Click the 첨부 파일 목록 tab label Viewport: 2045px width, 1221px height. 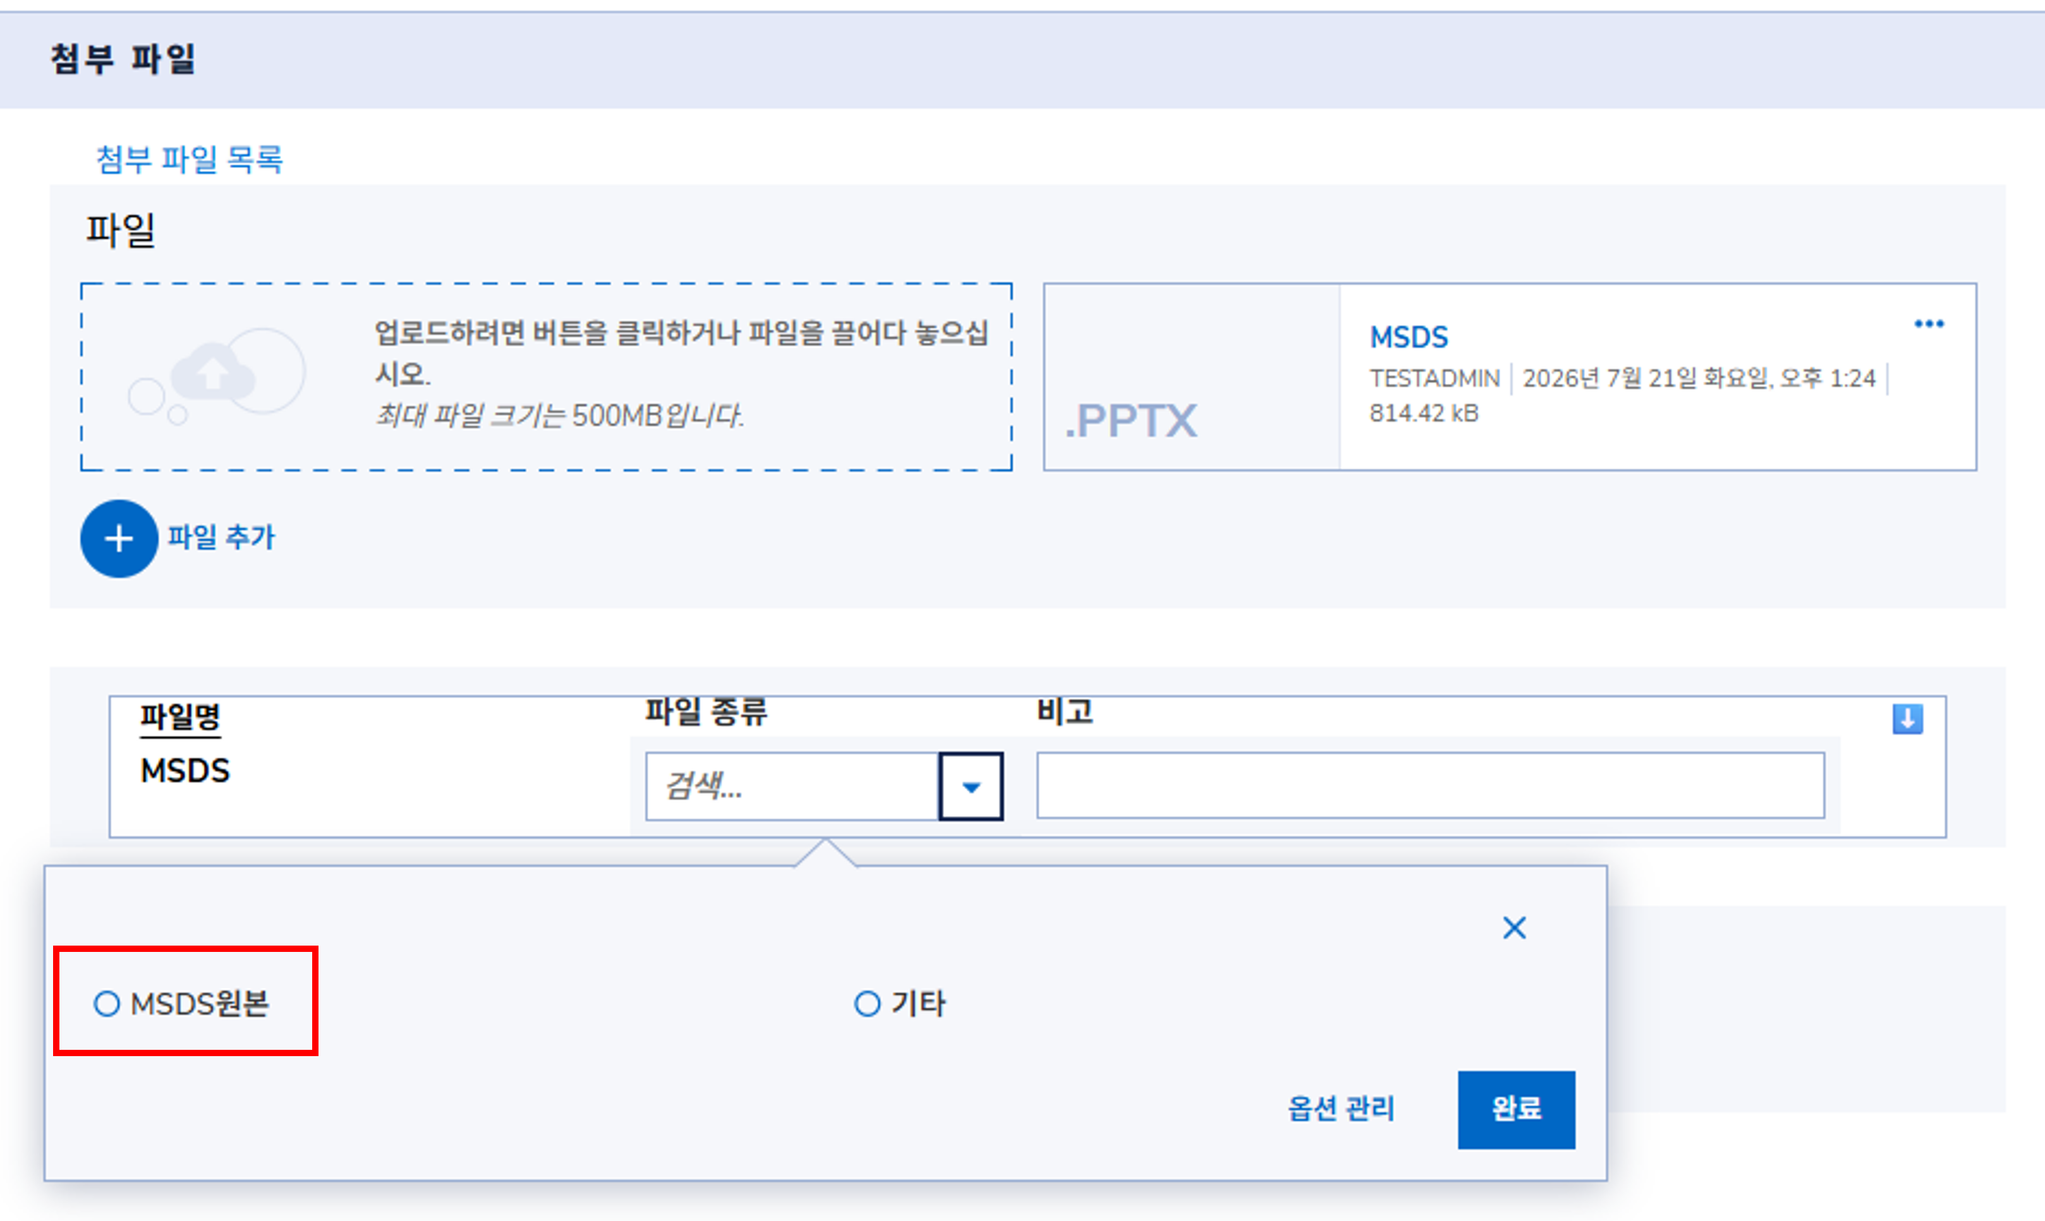tap(190, 159)
